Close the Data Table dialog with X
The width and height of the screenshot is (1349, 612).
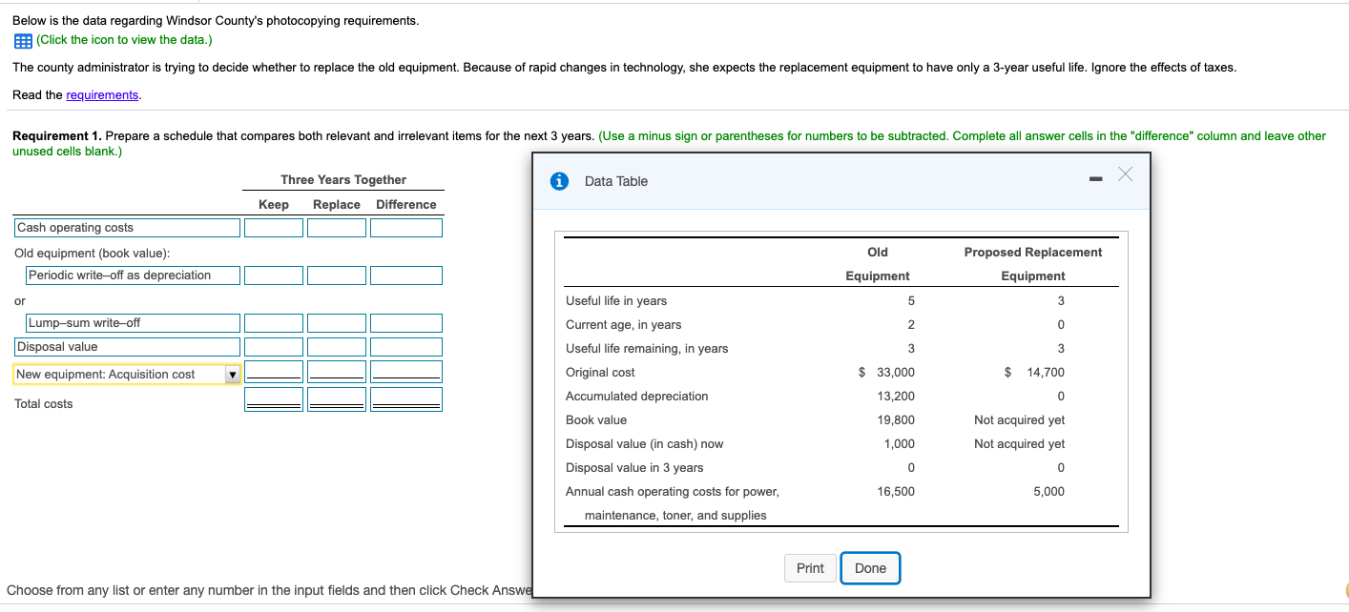click(1126, 173)
